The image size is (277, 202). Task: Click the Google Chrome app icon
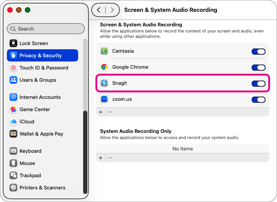(x=104, y=67)
